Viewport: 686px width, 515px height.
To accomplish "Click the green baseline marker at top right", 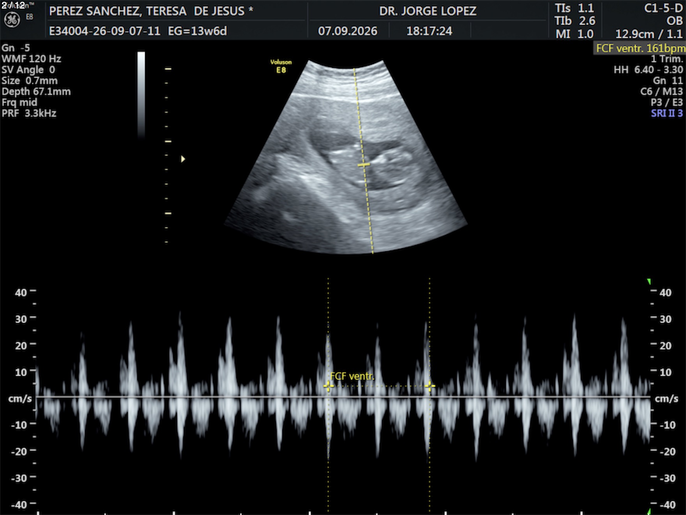I will [x=649, y=281].
